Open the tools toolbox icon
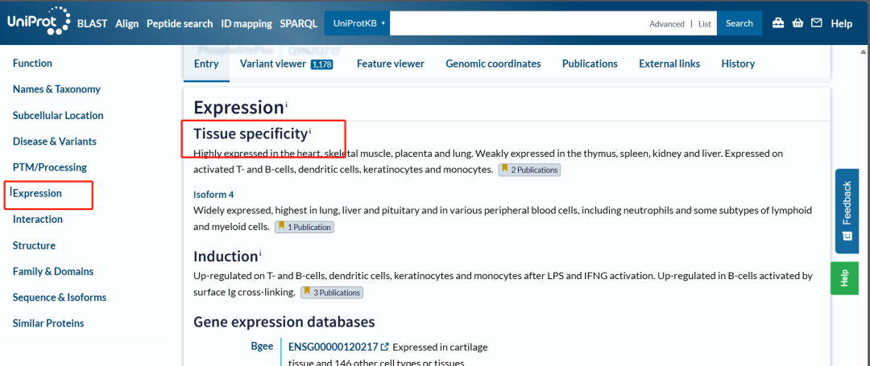870x366 pixels. pyautogui.click(x=778, y=23)
